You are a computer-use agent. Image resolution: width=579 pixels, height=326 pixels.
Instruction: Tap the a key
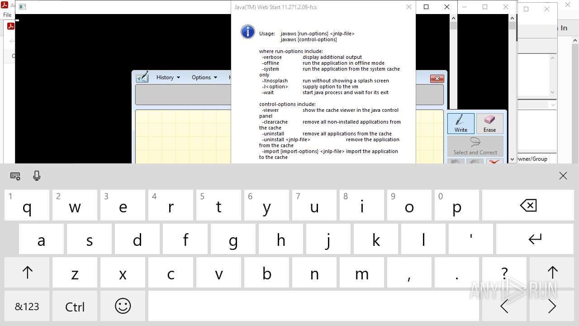tap(41, 239)
